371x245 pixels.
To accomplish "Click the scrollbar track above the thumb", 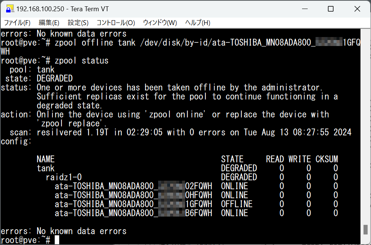I will 365,126.
